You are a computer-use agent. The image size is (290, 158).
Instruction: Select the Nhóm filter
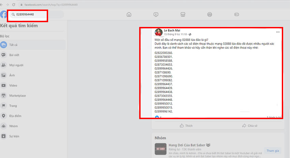pyautogui.click(x=33, y=126)
